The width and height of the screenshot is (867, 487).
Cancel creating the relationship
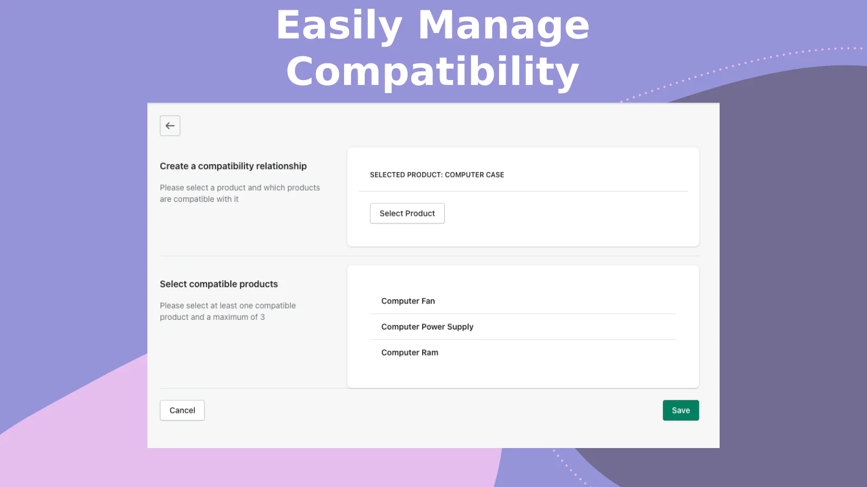point(182,410)
